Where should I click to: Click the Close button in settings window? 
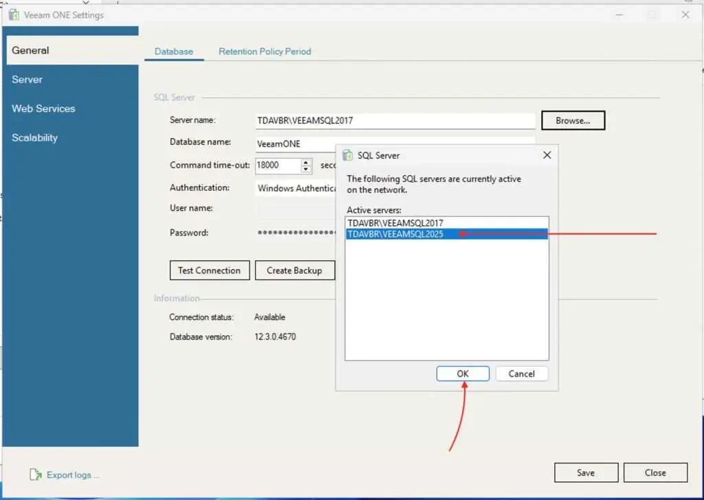coord(655,473)
